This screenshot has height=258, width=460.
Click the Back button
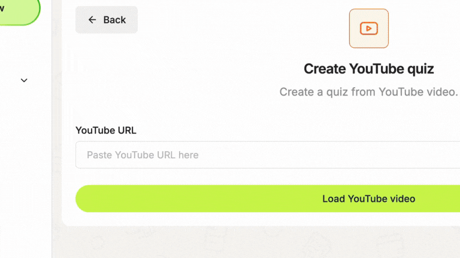pos(107,20)
